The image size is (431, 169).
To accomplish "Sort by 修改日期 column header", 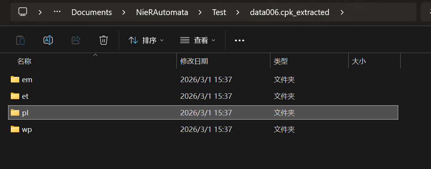I will coord(194,61).
